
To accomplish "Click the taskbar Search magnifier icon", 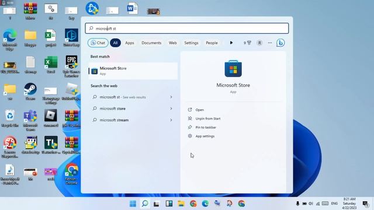I will tap(145, 204).
